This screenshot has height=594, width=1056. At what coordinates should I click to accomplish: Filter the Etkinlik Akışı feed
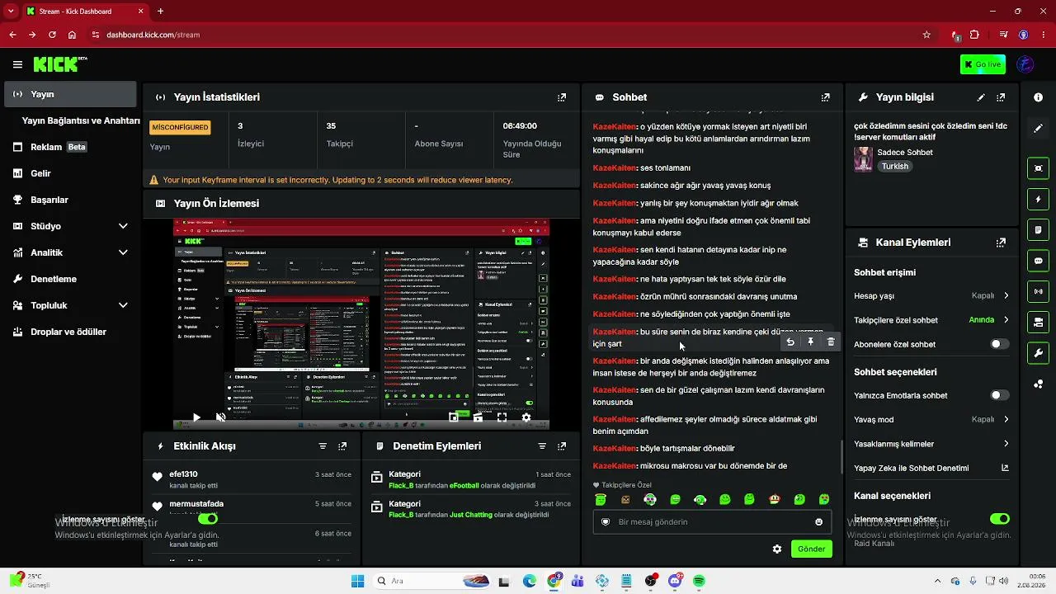tap(323, 446)
